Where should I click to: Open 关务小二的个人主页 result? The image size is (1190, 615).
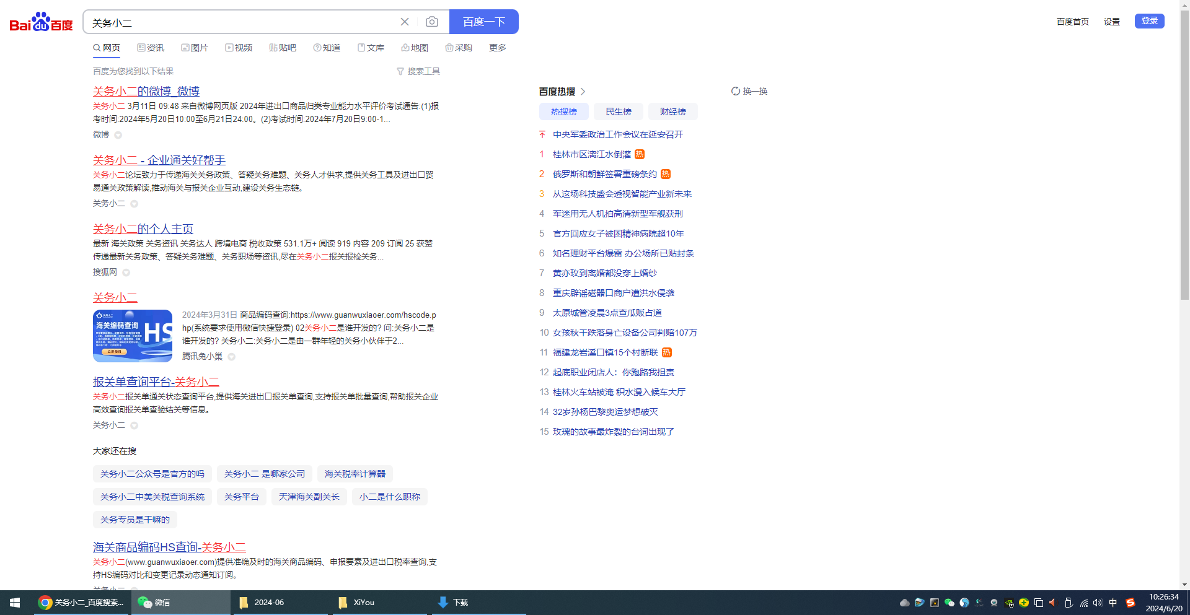click(x=143, y=229)
